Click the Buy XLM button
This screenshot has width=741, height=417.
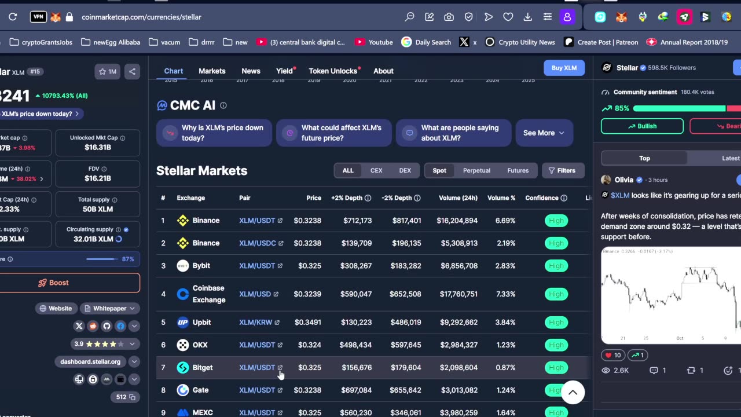coord(564,68)
